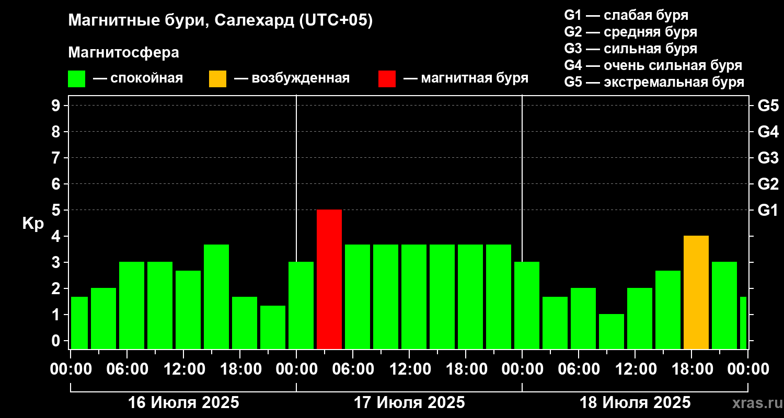Click the 'G2 — средняя буря' legend line
Viewport: 784px width, 418px height.
coord(631,32)
